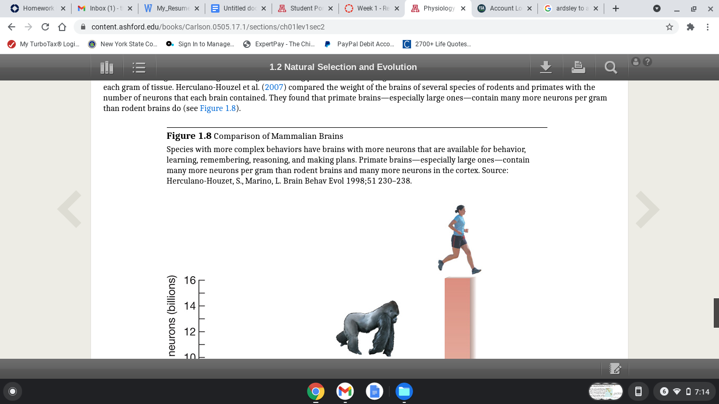
Task: Launch Chrome from the shelf
Action: [x=316, y=391]
